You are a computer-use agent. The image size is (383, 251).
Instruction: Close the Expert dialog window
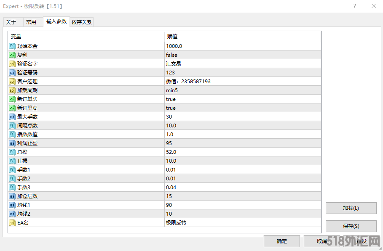pyautogui.click(x=374, y=6)
